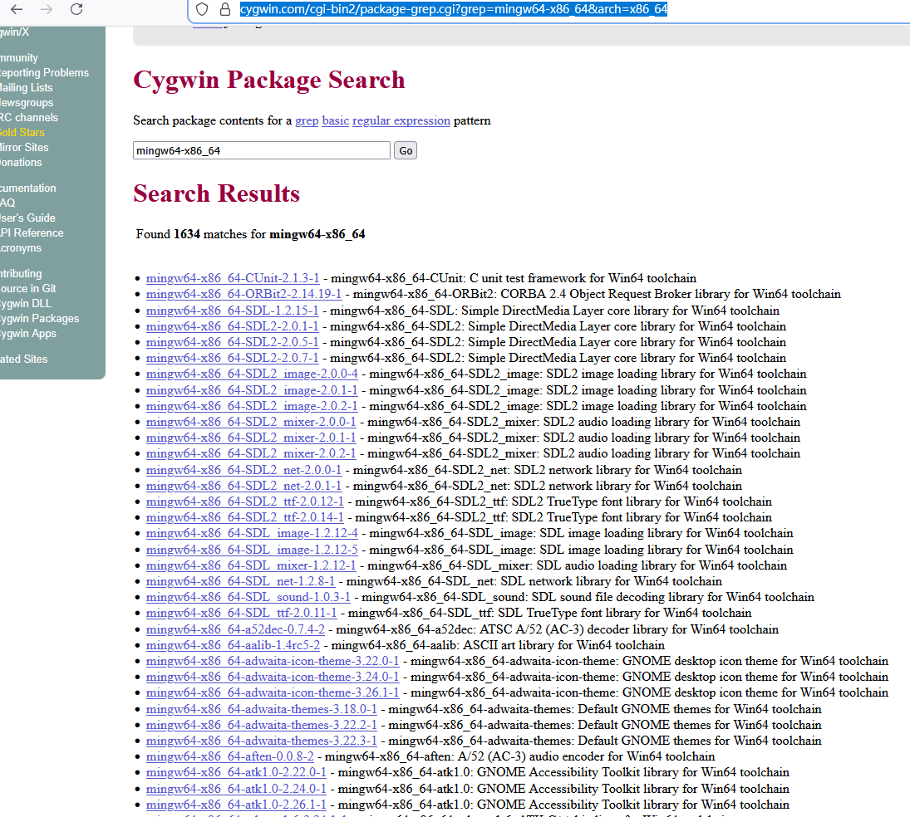Open mingw64-x86_64-SDL2_net-2.0.0-1 link
Screen dimensions: 910x817
point(243,470)
